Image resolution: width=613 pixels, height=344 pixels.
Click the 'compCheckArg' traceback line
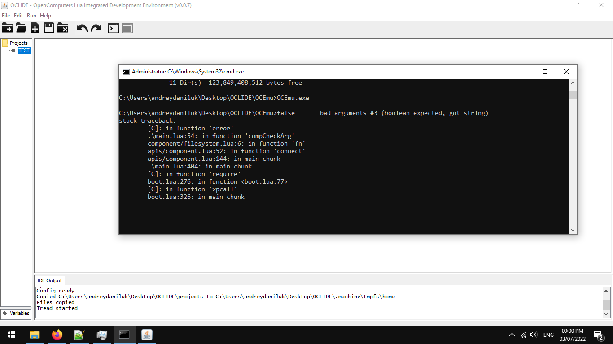point(221,136)
